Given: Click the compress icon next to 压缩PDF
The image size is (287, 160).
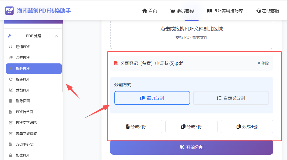Looking at the screenshot, I should pyautogui.click(x=11, y=47).
